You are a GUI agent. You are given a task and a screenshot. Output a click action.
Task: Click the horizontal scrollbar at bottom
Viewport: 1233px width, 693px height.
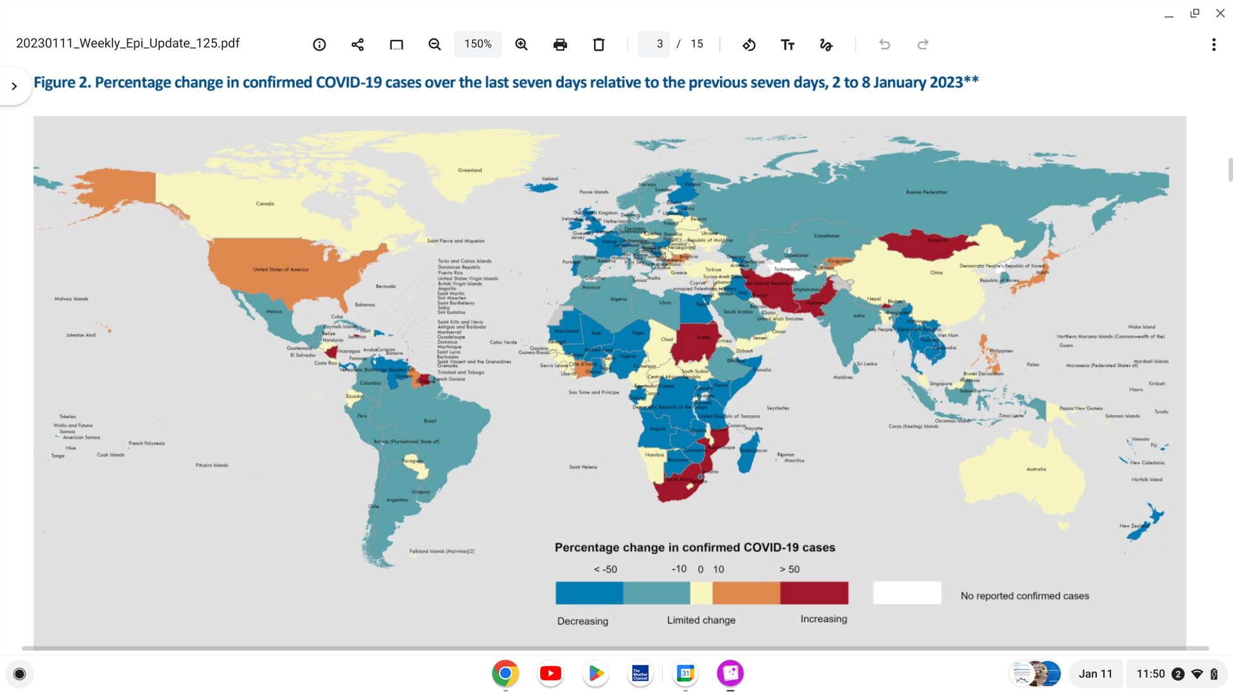coord(615,648)
